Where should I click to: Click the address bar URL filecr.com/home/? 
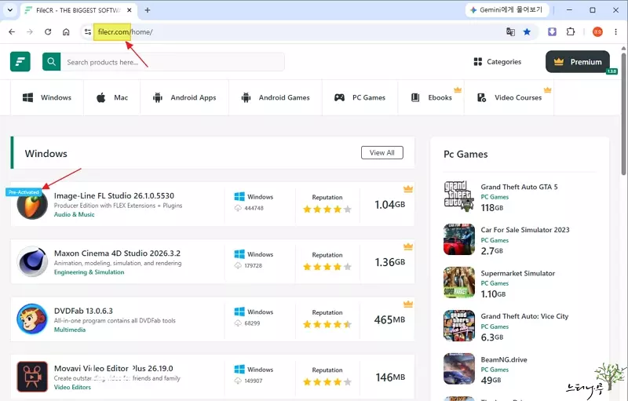pos(126,31)
